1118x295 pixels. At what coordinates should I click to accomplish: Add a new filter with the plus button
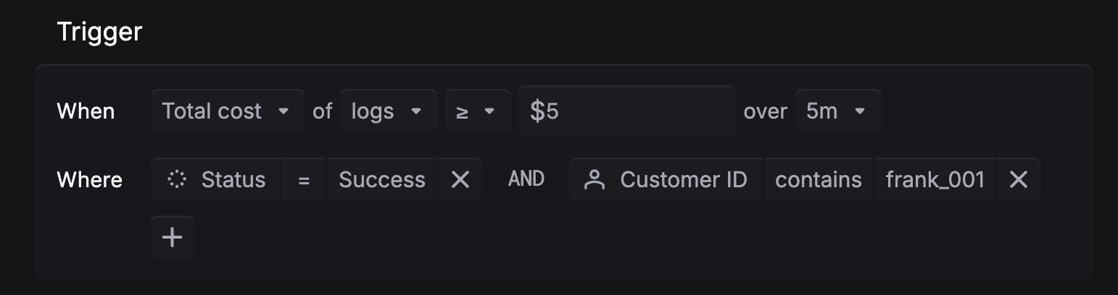[173, 237]
